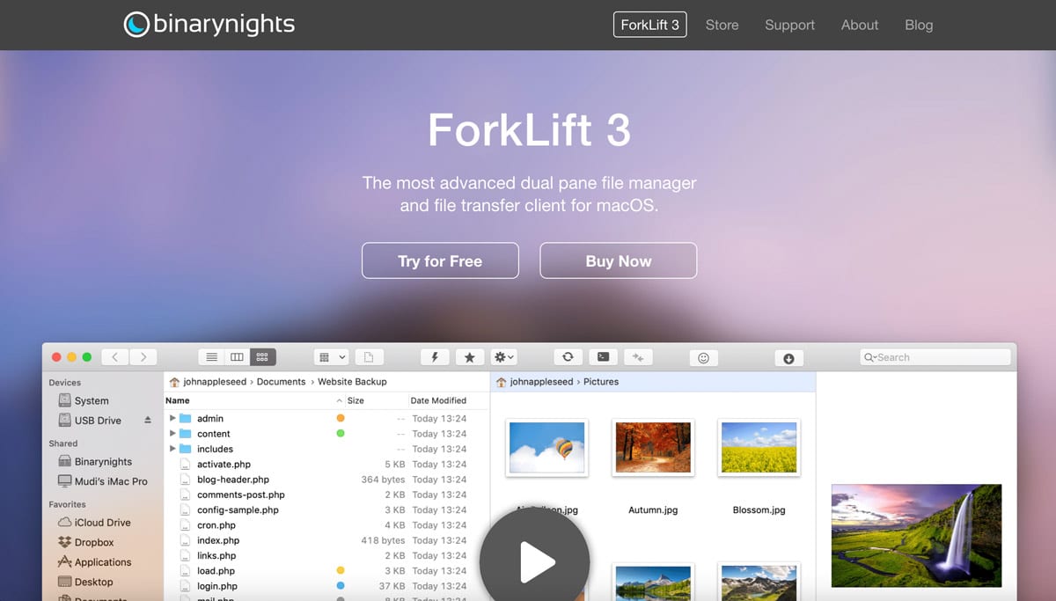Open the view options grid dropdown

click(x=332, y=357)
